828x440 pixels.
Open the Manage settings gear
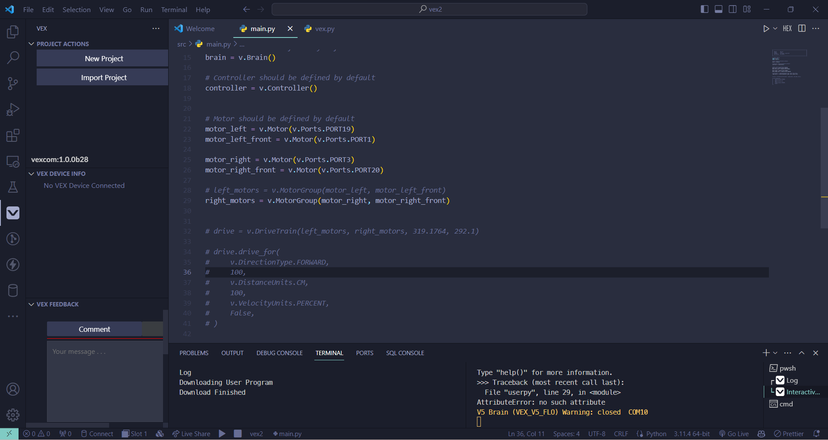(x=13, y=415)
